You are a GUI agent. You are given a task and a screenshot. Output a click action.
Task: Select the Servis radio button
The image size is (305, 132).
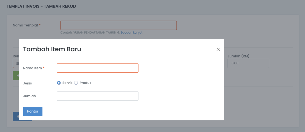(x=59, y=83)
